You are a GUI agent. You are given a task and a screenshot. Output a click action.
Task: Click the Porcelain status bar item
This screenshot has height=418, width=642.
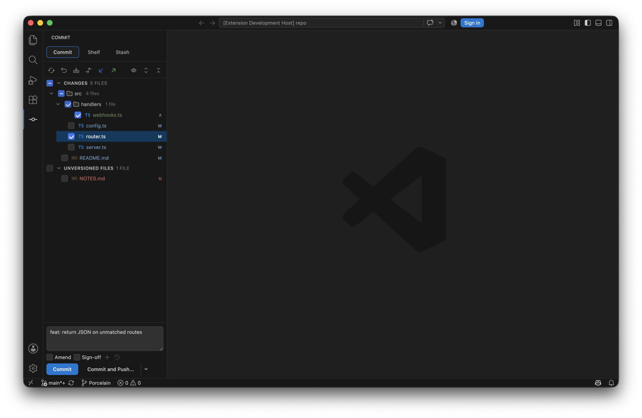pos(96,383)
